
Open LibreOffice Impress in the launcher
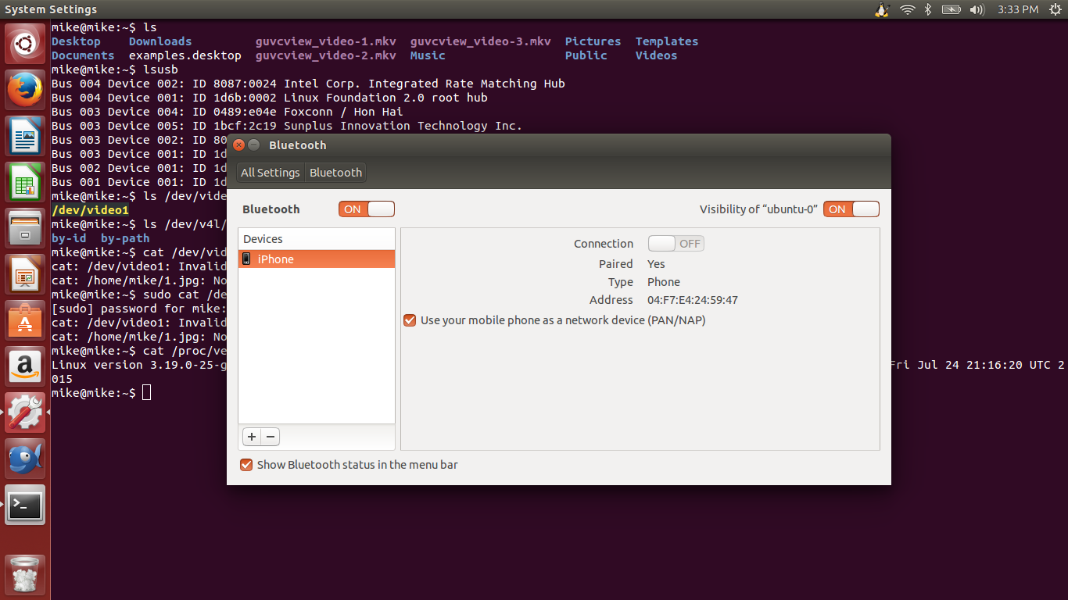(26, 274)
